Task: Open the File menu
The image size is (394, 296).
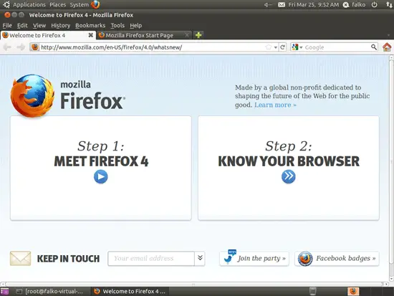Action: tap(7, 25)
